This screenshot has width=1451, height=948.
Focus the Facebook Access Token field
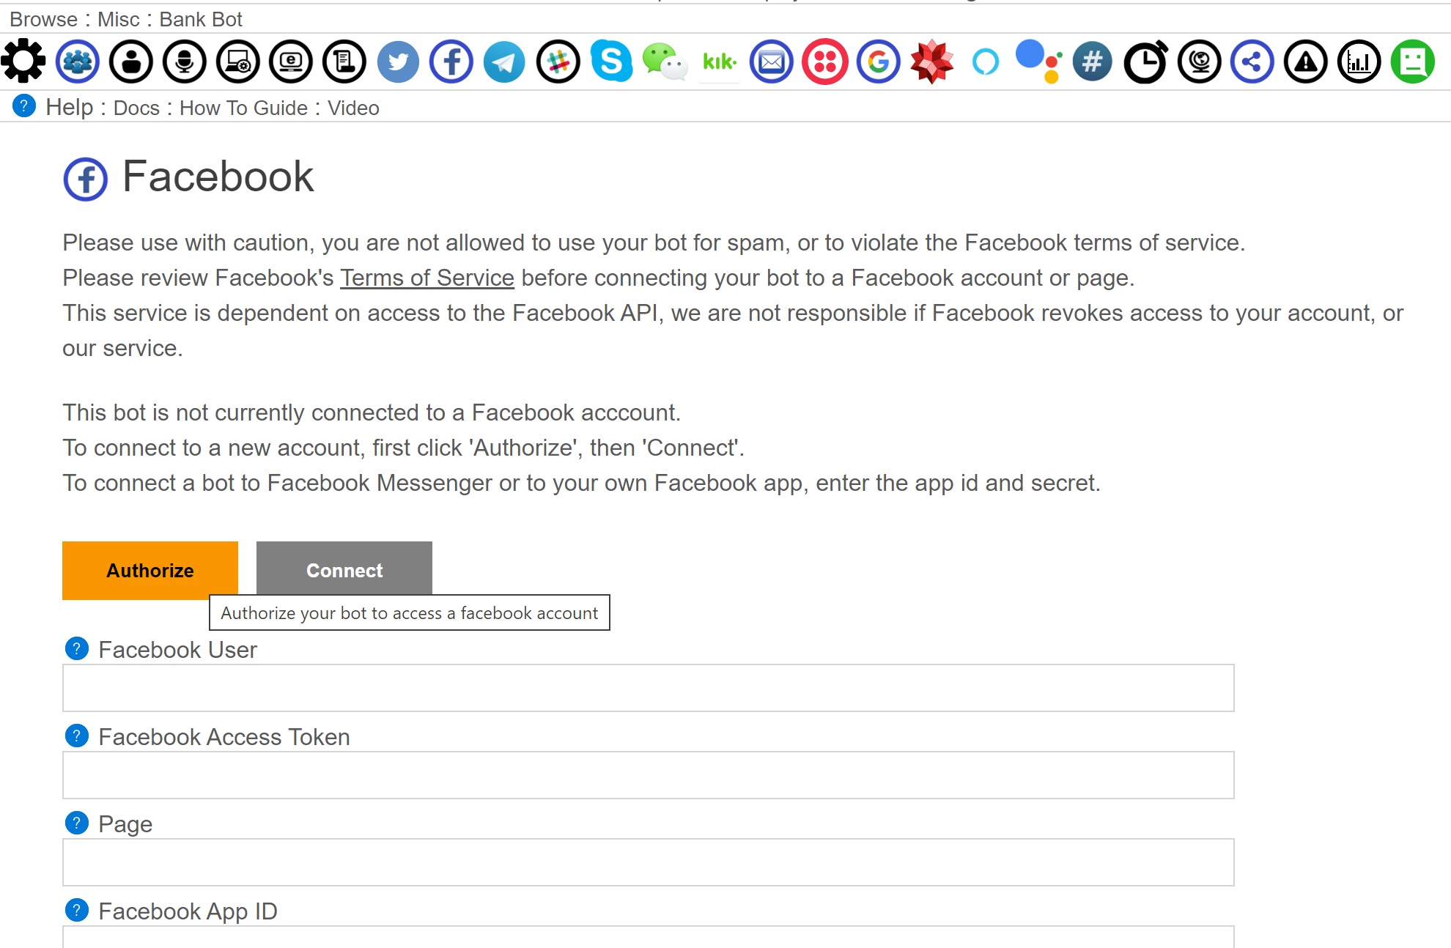[649, 775]
